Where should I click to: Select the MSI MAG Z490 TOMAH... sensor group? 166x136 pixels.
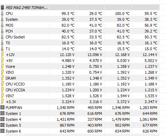point(27,8)
